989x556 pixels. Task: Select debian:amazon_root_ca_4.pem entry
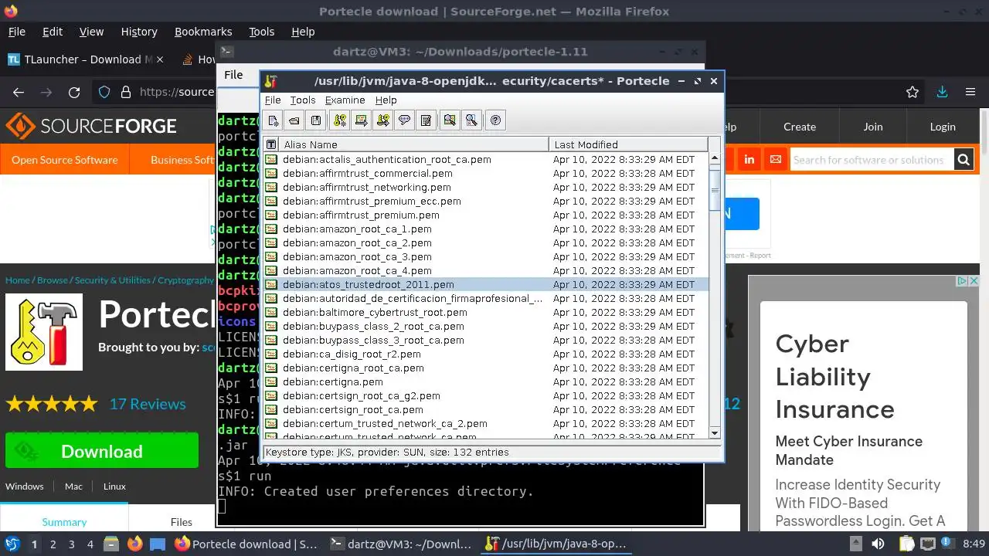(486, 270)
